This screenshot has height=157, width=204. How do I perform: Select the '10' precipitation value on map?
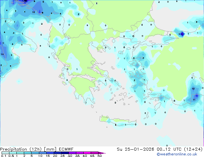coord(33,12)
